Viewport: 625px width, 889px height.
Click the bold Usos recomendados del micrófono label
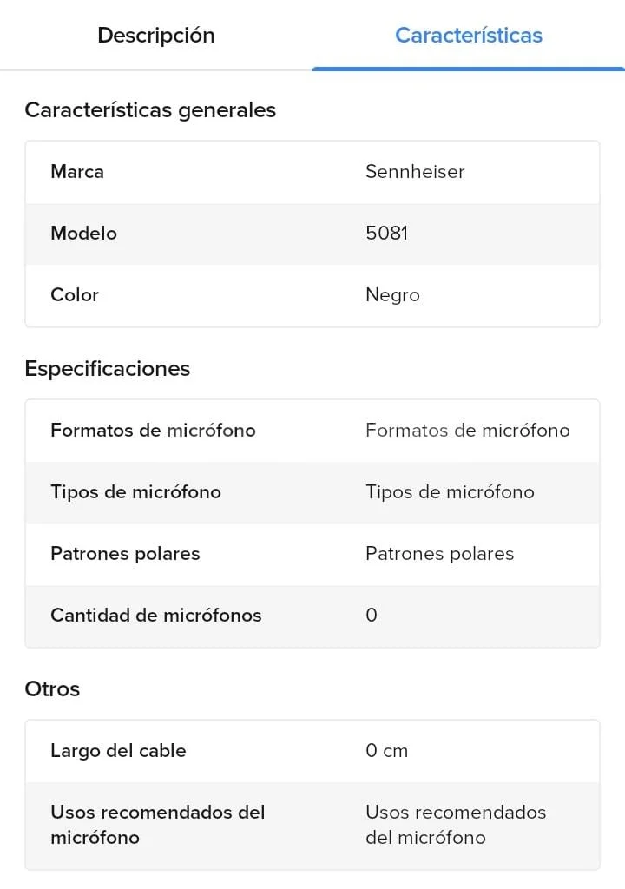[x=157, y=825]
